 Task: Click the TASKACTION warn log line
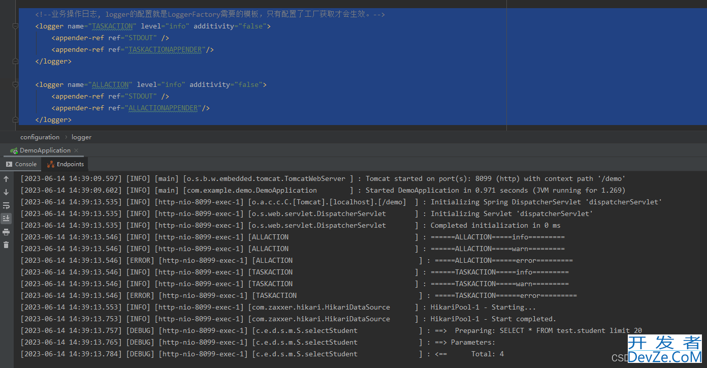pyautogui.click(x=295, y=284)
